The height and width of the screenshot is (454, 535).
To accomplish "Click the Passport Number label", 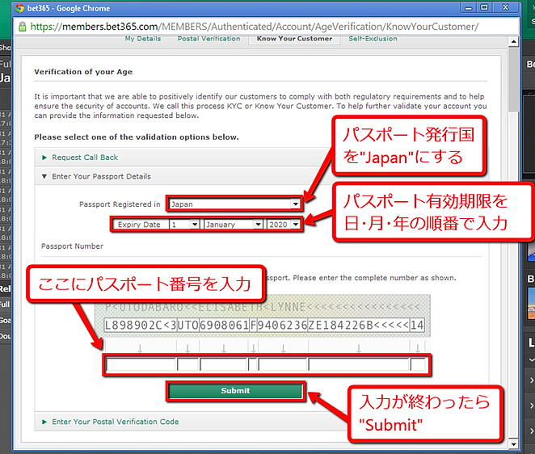I will (x=73, y=246).
